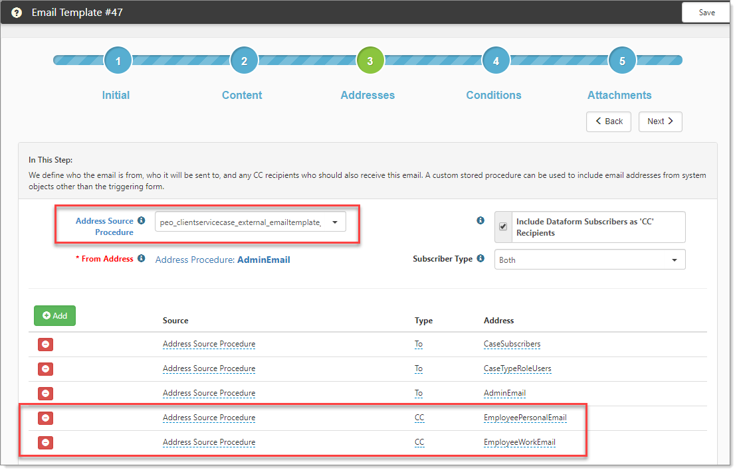Toggle Include Dataform Subscribers as CC checkbox
Screen dimensions: 737x472
click(x=503, y=227)
